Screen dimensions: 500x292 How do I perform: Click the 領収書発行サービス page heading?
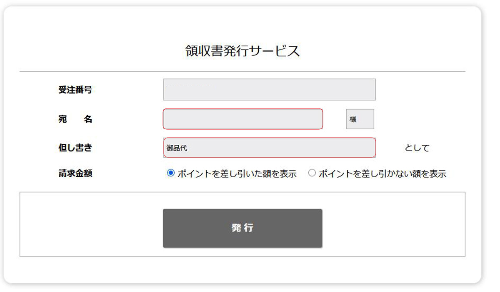pos(242,51)
